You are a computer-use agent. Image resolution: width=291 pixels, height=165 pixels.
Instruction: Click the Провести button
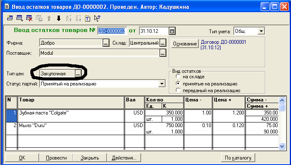[x=56, y=158]
